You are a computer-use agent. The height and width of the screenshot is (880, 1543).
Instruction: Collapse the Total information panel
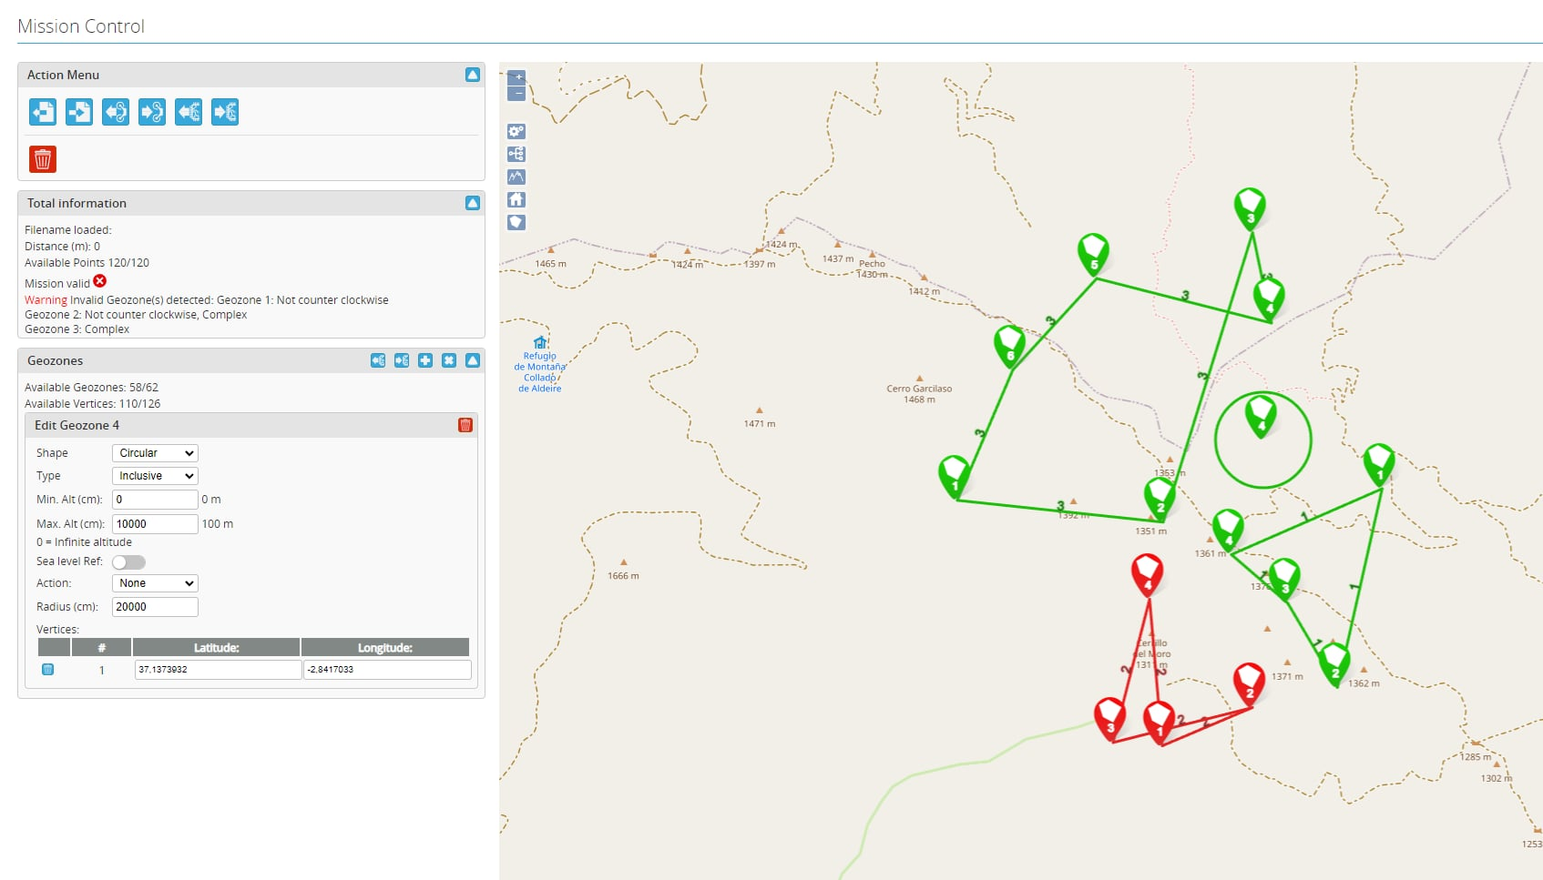tap(473, 203)
